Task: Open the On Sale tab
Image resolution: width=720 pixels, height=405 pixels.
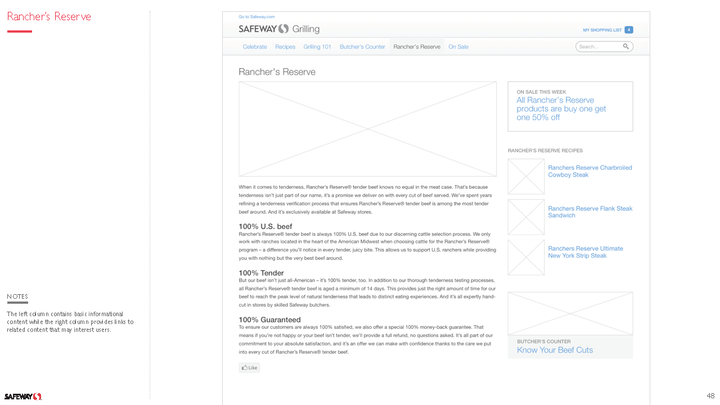Action: (x=458, y=47)
